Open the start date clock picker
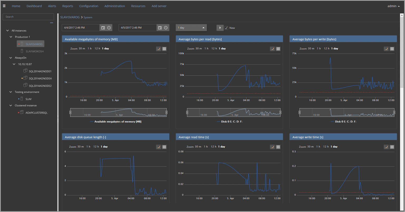Image resolution: width=405 pixels, height=212 pixels. tap(109, 28)
